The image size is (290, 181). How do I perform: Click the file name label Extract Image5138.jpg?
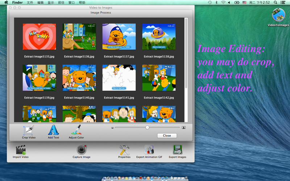coord(159,56)
